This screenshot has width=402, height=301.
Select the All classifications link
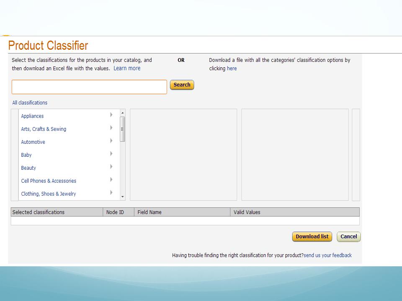point(30,103)
